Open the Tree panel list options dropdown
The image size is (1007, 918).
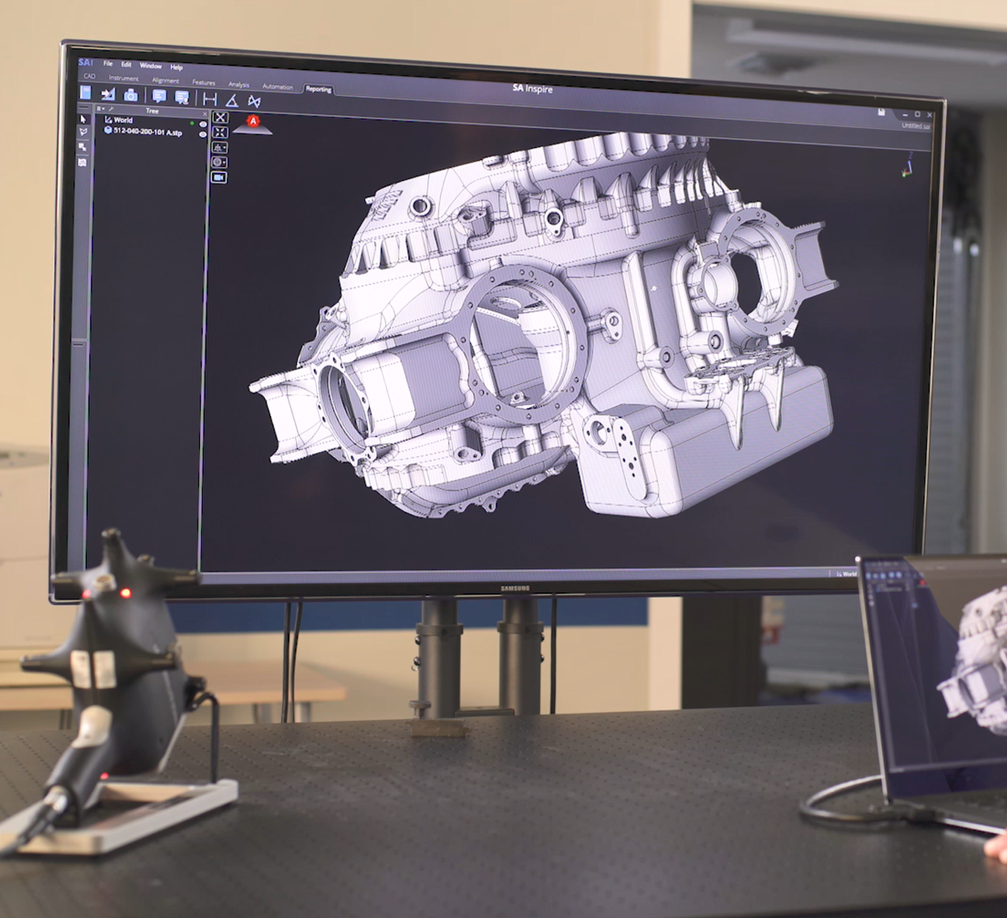tap(100, 108)
